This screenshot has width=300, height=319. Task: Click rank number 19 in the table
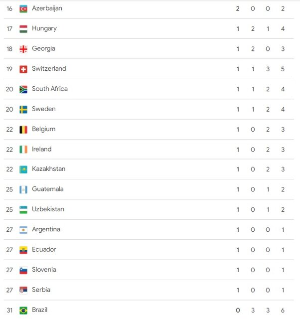(x=9, y=69)
